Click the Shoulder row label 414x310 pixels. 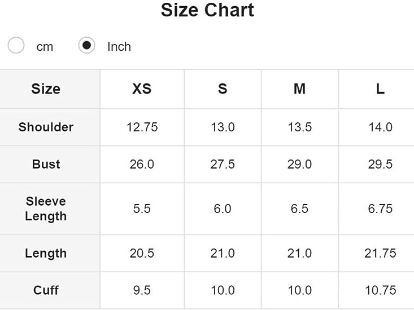coord(46,127)
